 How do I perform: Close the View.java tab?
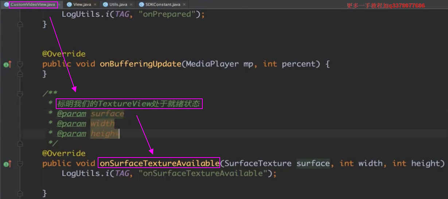(95, 5)
